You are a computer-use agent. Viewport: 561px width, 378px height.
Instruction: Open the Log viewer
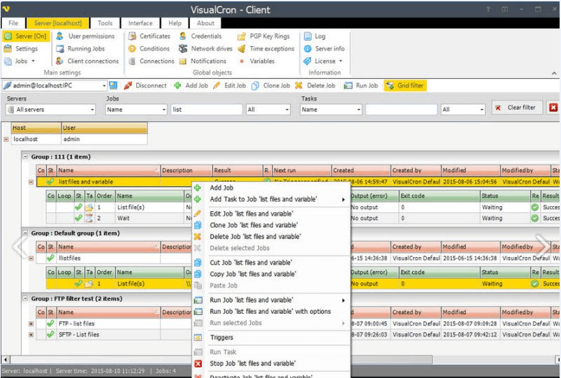315,36
